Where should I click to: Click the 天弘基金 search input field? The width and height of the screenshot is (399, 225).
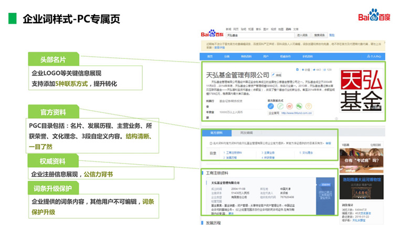click(260, 35)
